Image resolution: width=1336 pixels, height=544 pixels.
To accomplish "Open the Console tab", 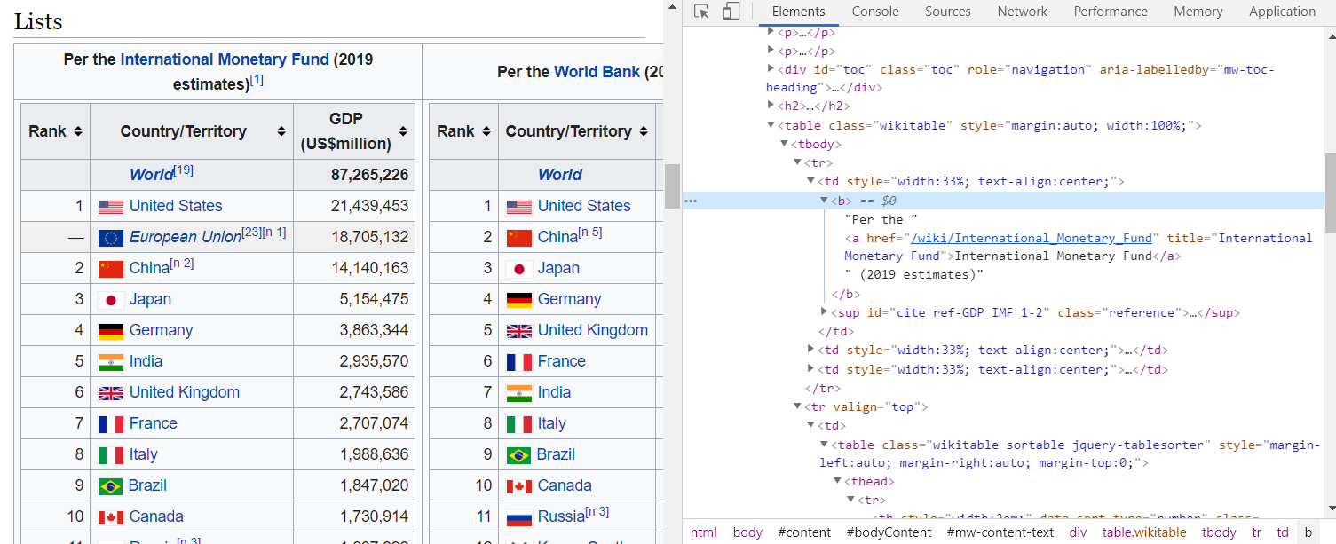I will pos(875,12).
